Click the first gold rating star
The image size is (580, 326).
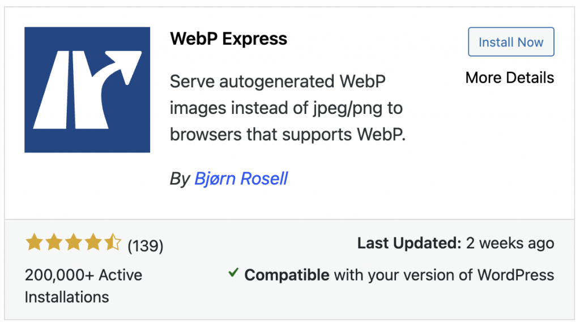[x=34, y=244]
